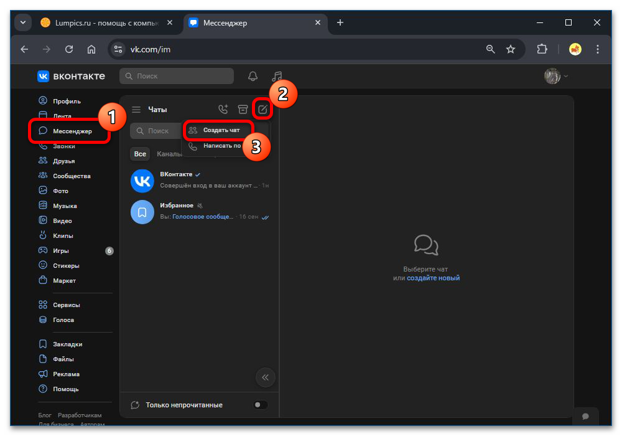Open the browser home button
622x436 pixels.
(x=91, y=49)
